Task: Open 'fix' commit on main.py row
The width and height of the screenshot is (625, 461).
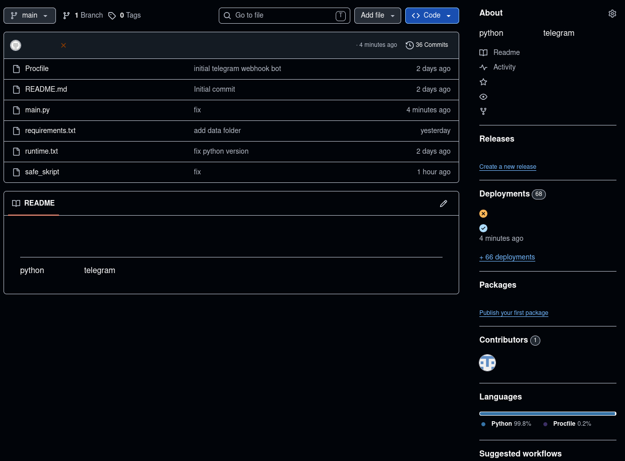Action: tap(197, 110)
